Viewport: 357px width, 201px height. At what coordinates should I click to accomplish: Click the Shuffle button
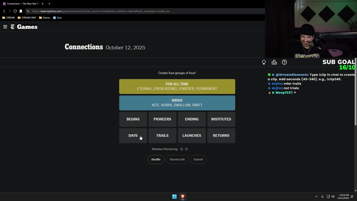(156, 159)
